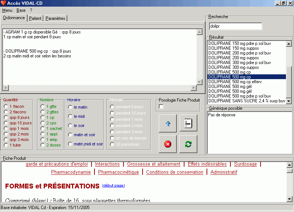The height and width of the screenshot is (212, 294).
Task: Click the blue up arrow button
Action: [x=168, y=123]
